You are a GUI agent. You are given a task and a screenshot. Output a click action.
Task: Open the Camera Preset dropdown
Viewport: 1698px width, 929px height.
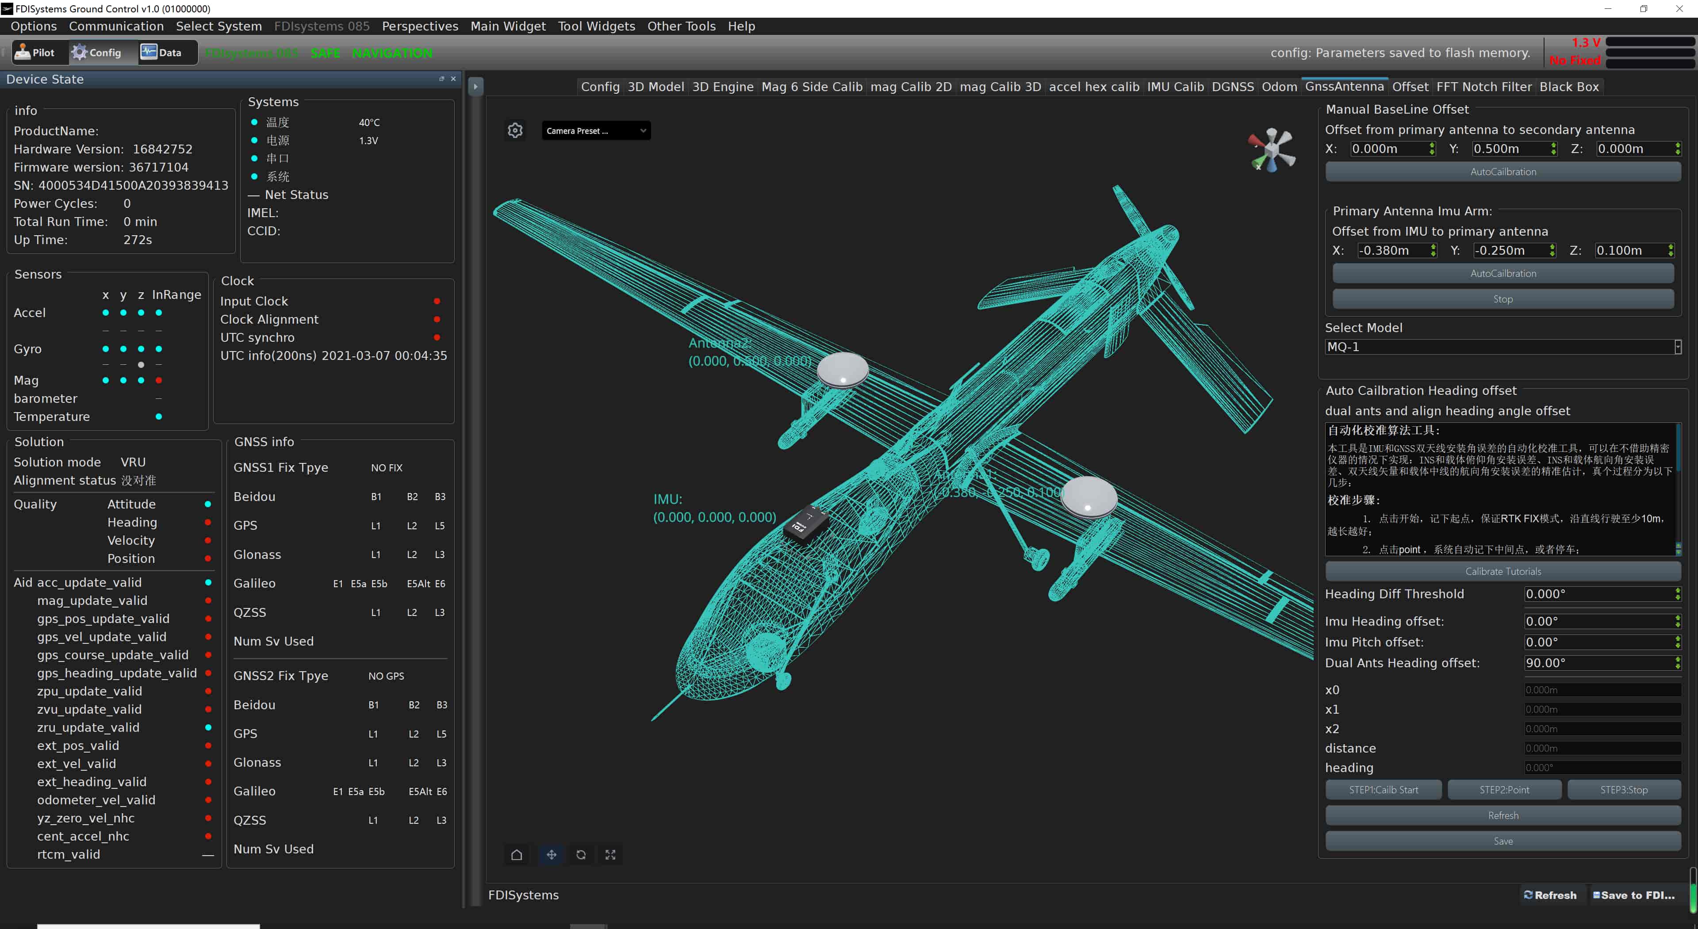(x=595, y=130)
